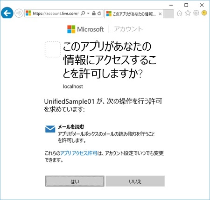Viewport: 210px width, 200px height.
Task: Click the いいえ button to deny
Action: (135, 181)
